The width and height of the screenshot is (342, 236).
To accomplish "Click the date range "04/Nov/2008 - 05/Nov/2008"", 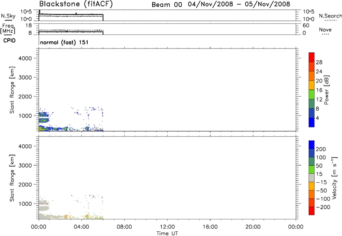I will click(239, 4).
